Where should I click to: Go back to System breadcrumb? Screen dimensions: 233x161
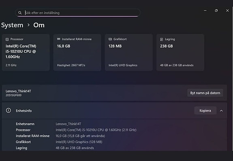coord(12,25)
